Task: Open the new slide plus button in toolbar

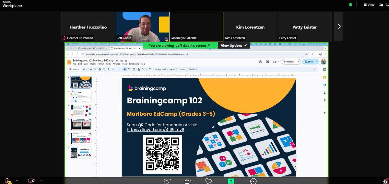Action: tap(84, 69)
